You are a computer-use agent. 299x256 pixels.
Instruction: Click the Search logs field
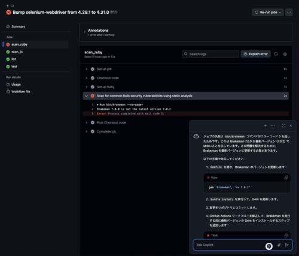(210, 54)
